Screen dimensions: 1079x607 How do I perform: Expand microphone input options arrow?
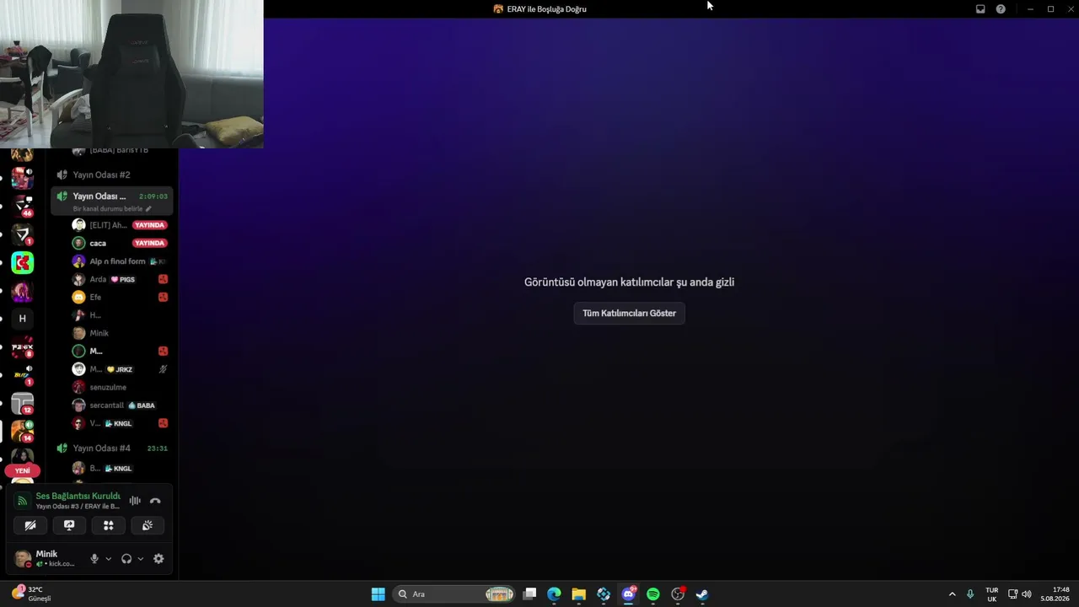[108, 559]
